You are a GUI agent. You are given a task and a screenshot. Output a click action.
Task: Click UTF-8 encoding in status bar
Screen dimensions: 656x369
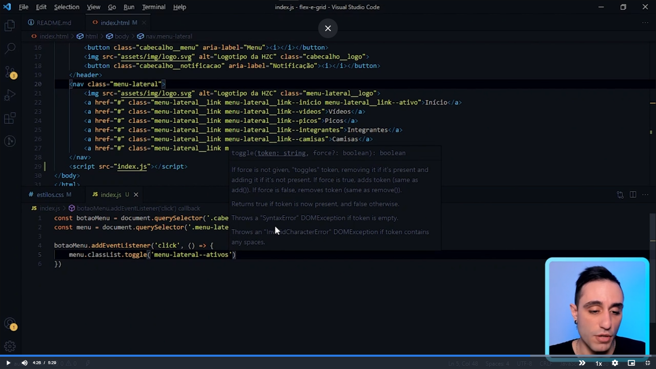(x=524, y=364)
